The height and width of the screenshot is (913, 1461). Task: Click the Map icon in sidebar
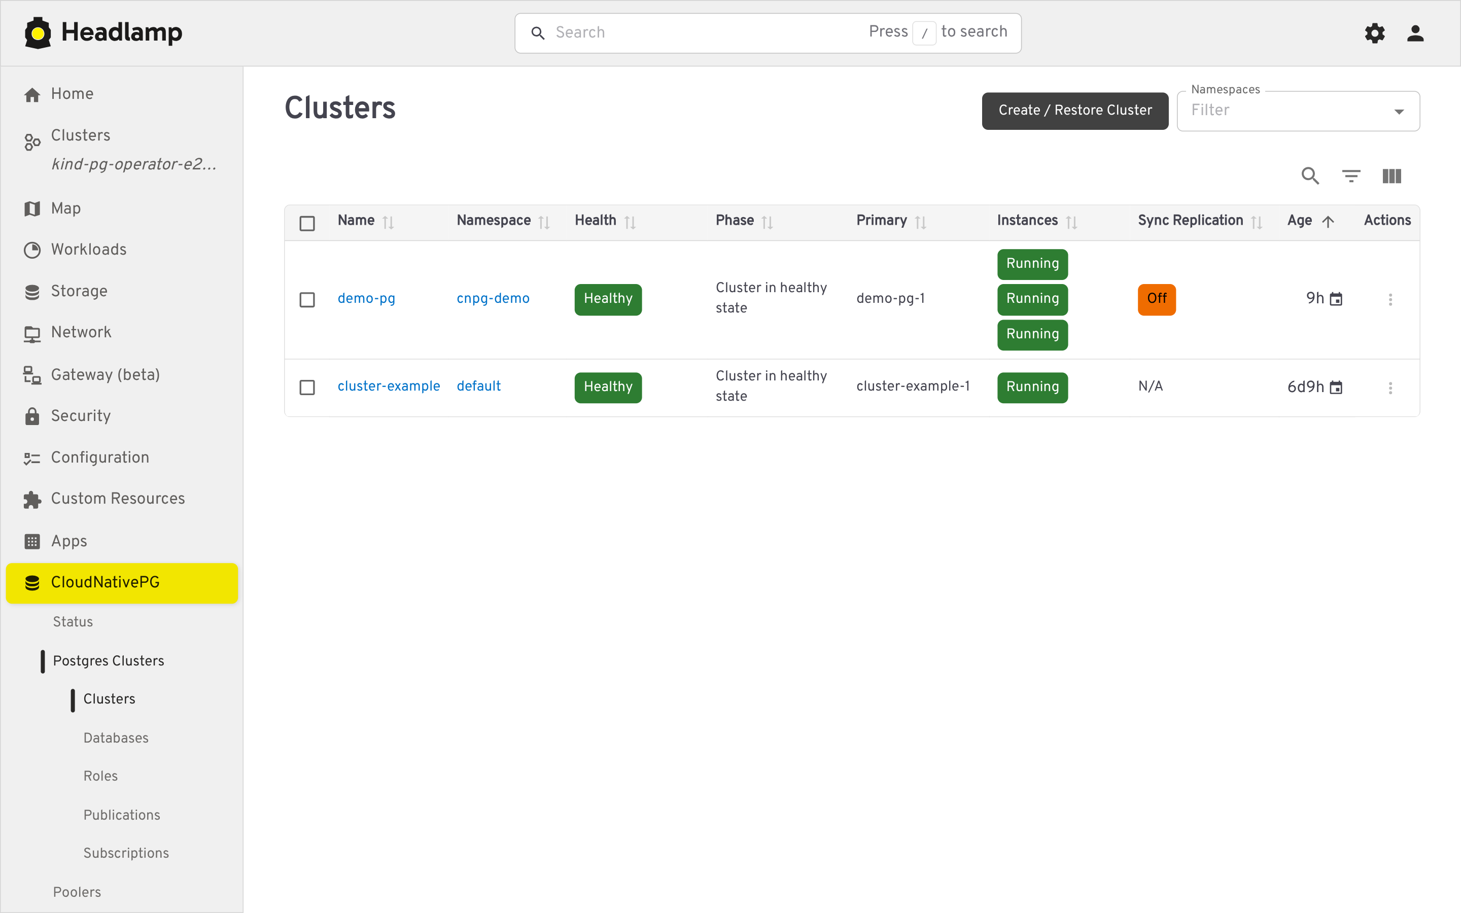click(32, 209)
